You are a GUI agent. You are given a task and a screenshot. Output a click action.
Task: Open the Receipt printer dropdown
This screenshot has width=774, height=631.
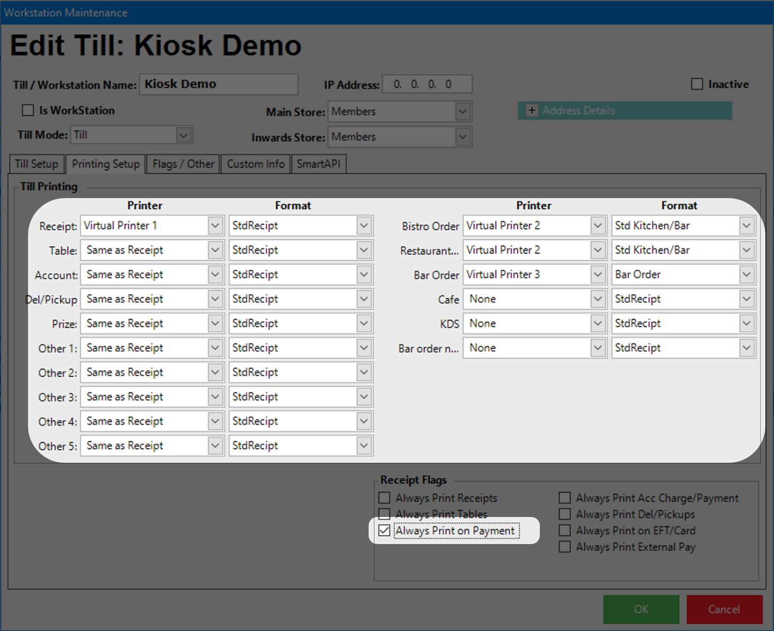(215, 226)
